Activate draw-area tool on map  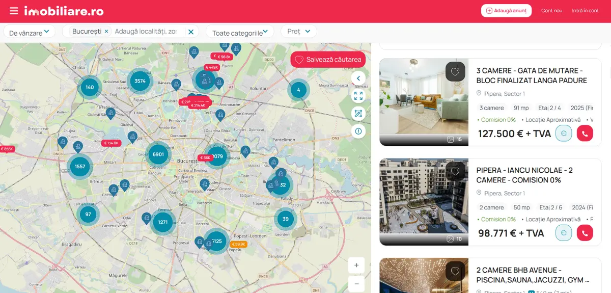(358, 114)
